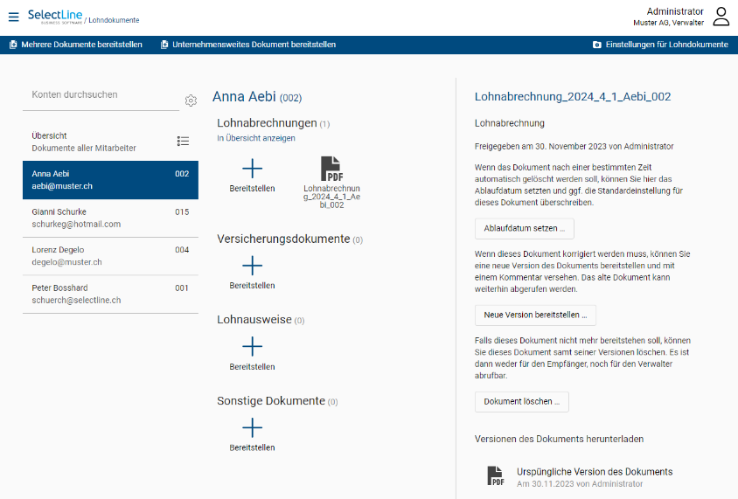Click the degelo@muster.ch email text
The width and height of the screenshot is (738, 499).
[66, 262]
